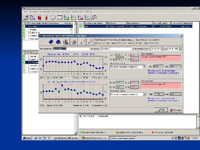The image size is (200, 150).
Task: Click the upper pink recommendation box
Action: [161, 58]
